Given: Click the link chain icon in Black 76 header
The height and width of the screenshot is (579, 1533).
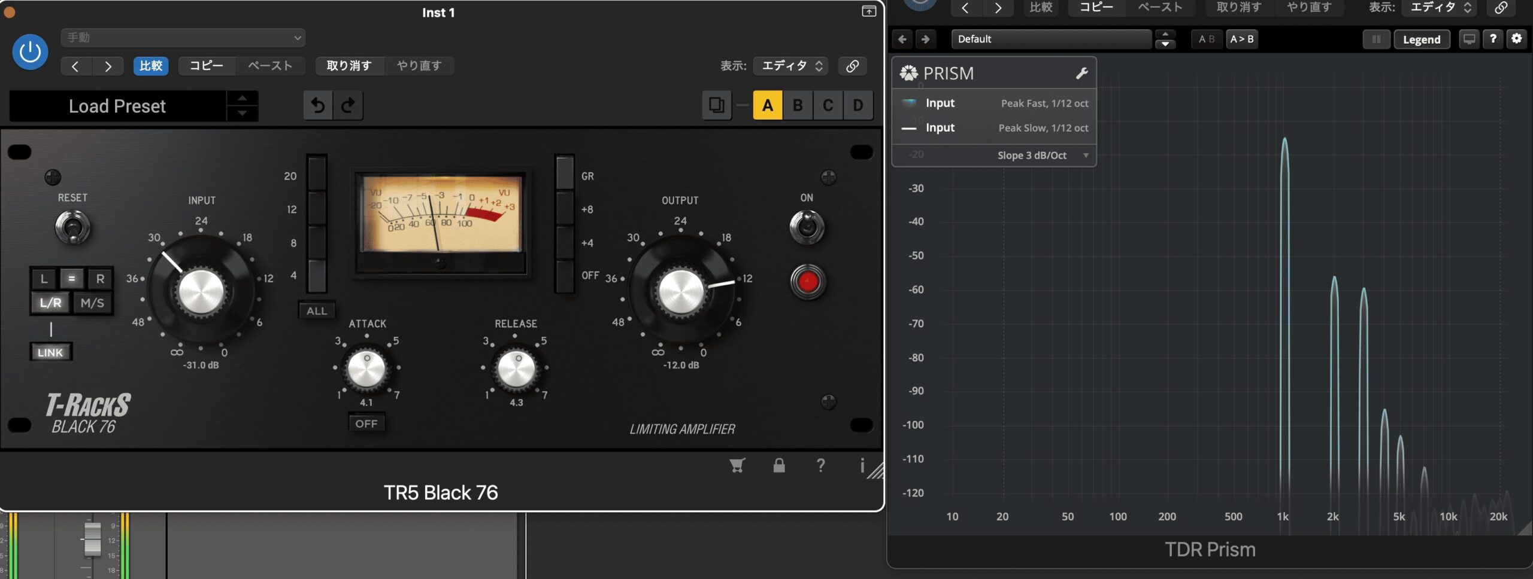Looking at the screenshot, I should (852, 66).
